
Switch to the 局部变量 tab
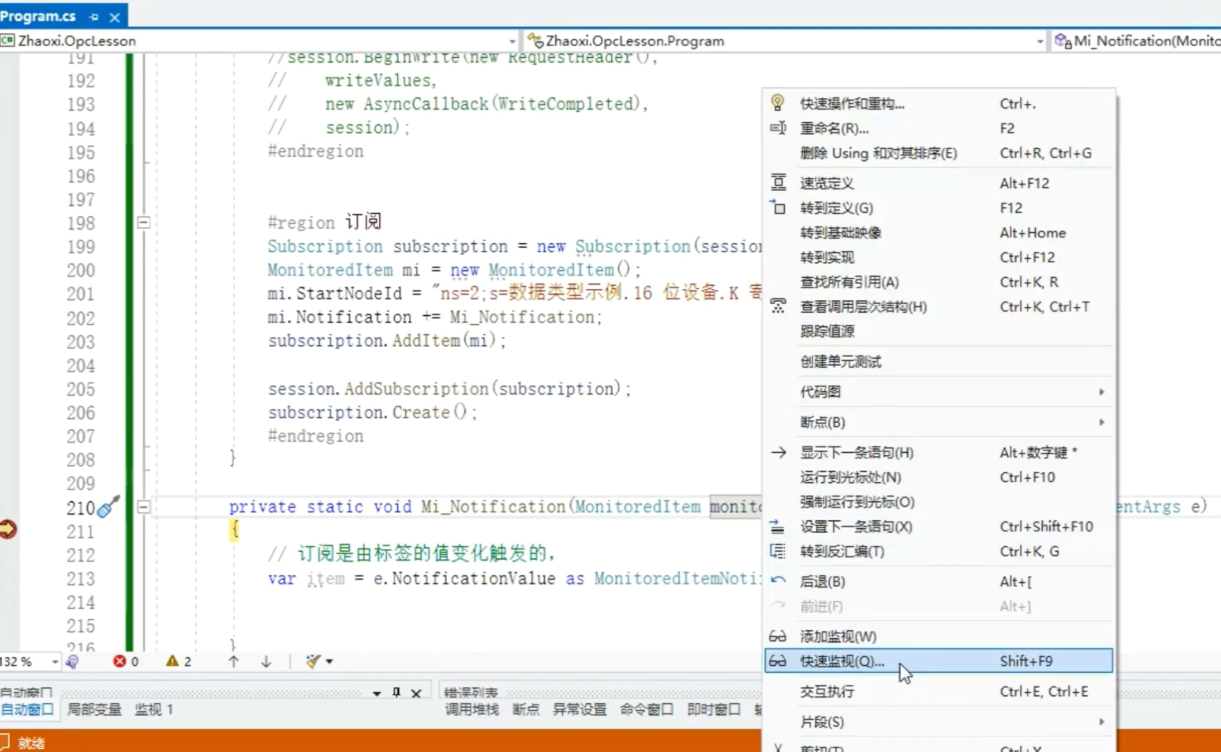point(94,710)
